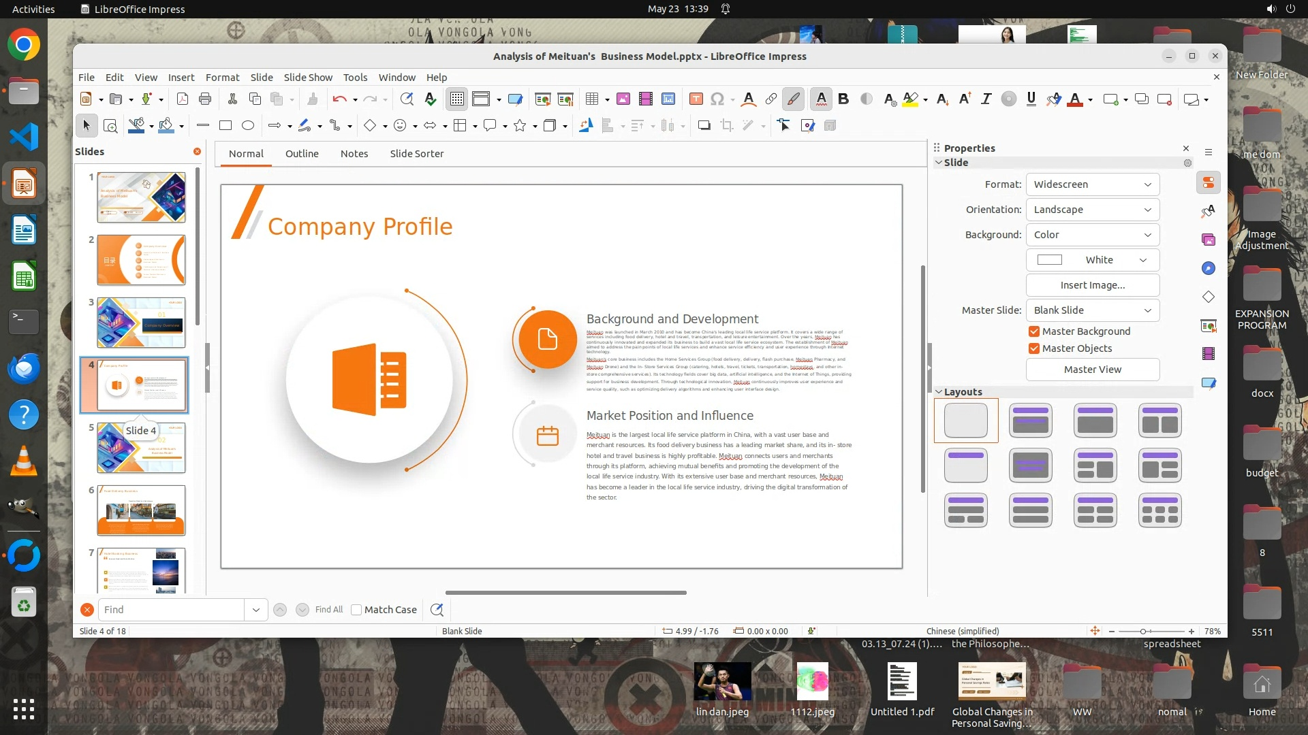Click the Insert Image... button
Image resolution: width=1308 pixels, height=735 pixels.
coord(1092,285)
